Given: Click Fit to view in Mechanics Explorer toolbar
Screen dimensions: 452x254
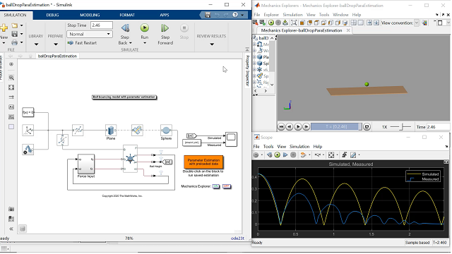Looking at the screenshot, I should pyautogui.click(x=294, y=23).
